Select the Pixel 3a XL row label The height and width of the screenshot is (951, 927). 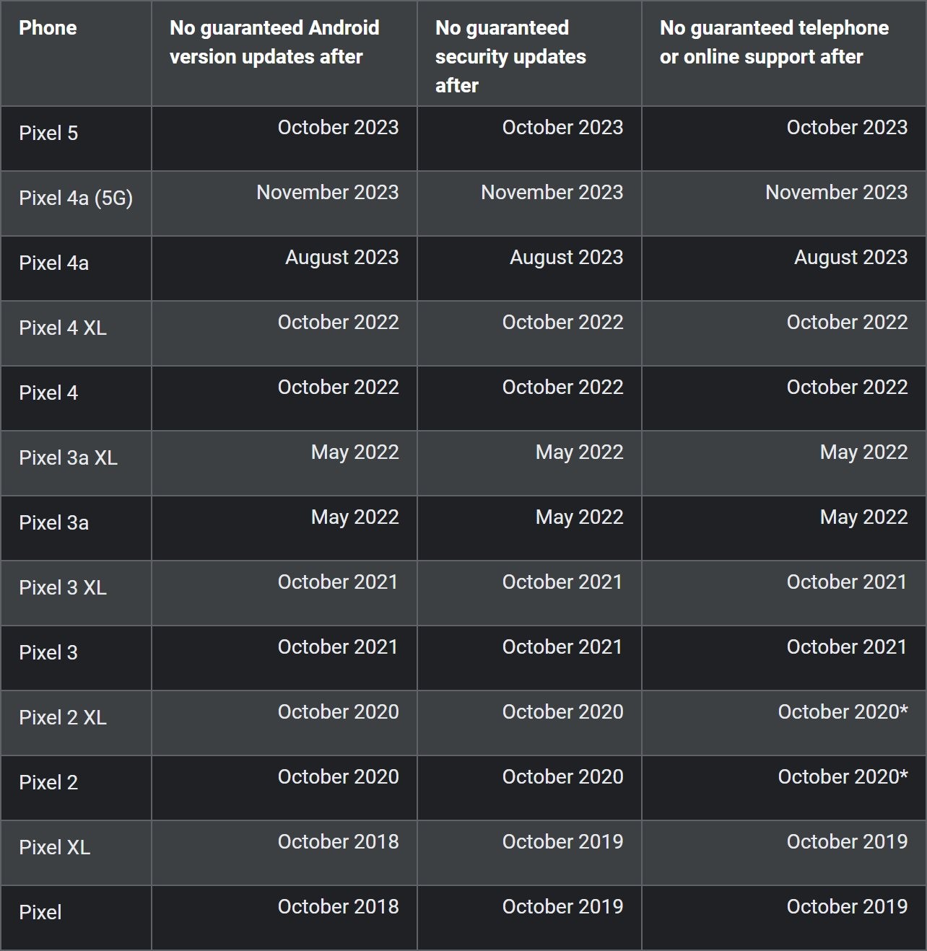click(x=68, y=458)
